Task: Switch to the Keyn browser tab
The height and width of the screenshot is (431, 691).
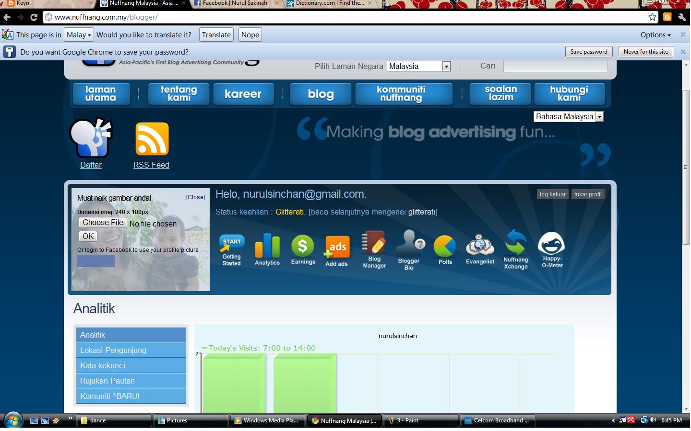Action: 48,3
